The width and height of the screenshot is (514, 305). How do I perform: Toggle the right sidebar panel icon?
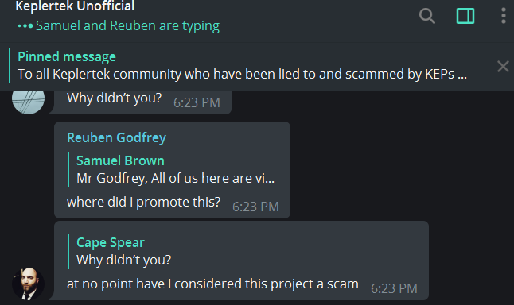click(x=465, y=16)
